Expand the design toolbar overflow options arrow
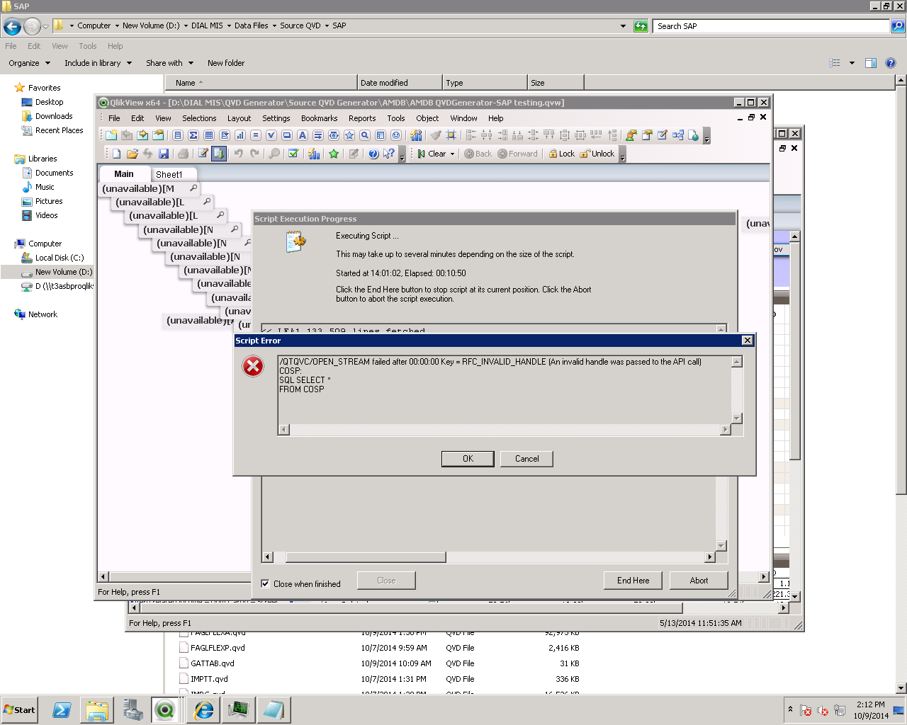Screen dimensions: 907x725 [706, 136]
